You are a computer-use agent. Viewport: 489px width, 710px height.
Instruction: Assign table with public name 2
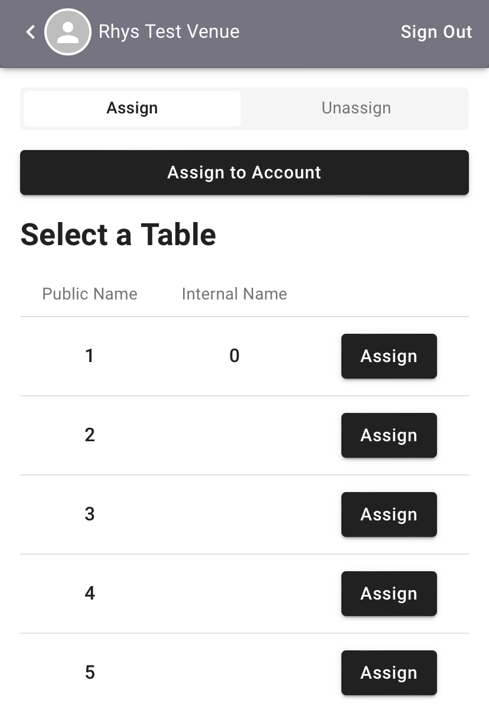pyautogui.click(x=389, y=435)
